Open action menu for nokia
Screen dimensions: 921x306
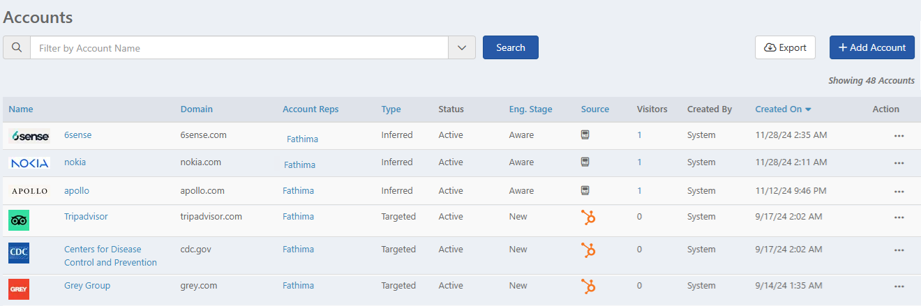coord(899,163)
